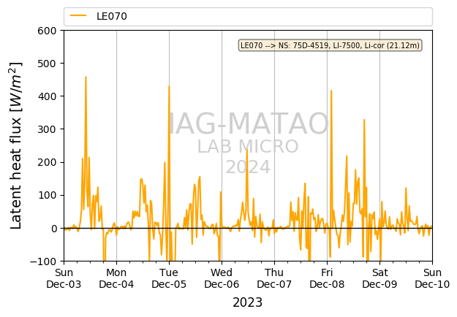Click the y-axis tick value −100
Viewport: 457px width, 317px height.
(43, 261)
